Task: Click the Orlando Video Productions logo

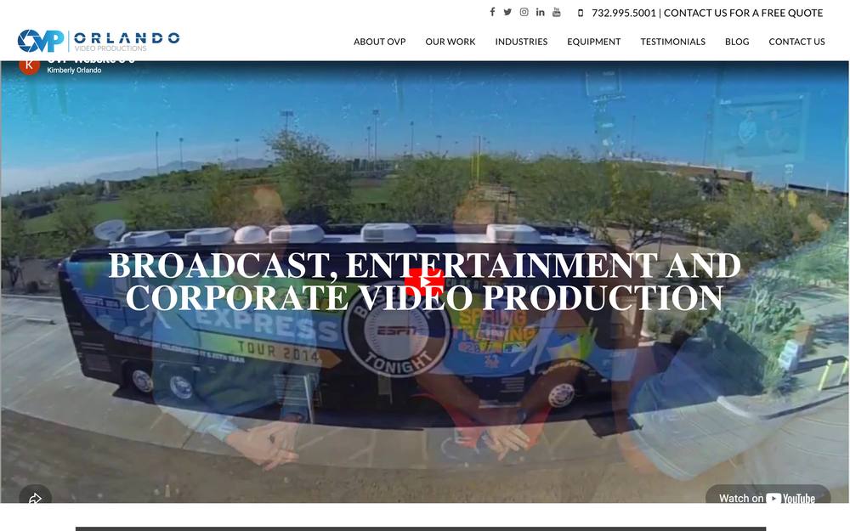Action: tap(99, 41)
